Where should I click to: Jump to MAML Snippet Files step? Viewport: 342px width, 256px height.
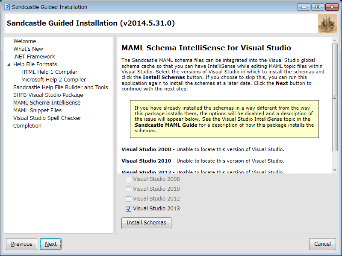coord(37,111)
